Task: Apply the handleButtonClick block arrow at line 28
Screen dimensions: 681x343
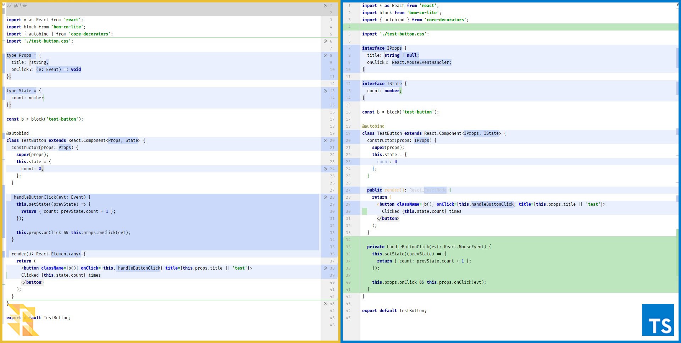Action: tap(326, 197)
